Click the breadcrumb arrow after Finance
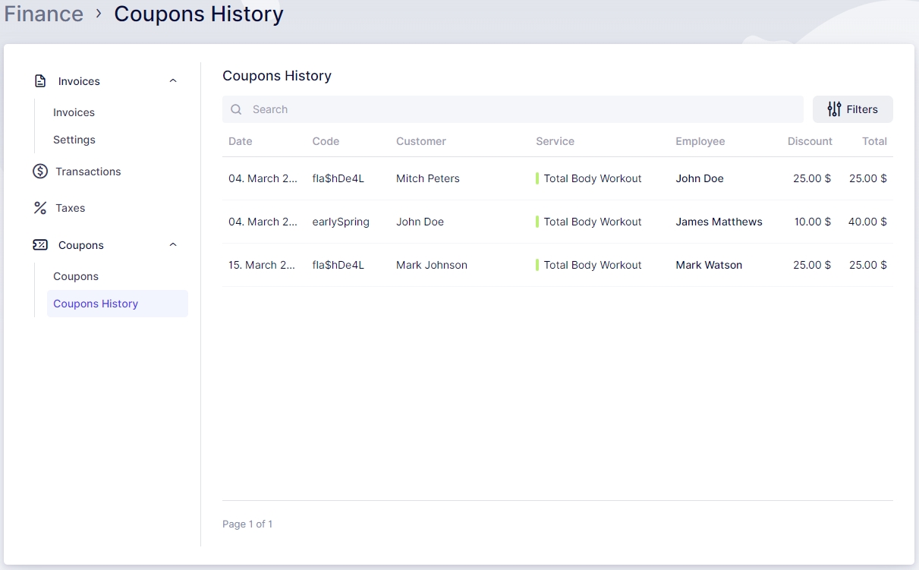This screenshot has height=570, width=919. [99, 14]
